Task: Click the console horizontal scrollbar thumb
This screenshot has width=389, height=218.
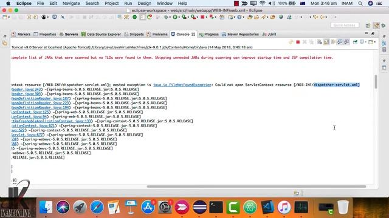Action: coord(256,187)
